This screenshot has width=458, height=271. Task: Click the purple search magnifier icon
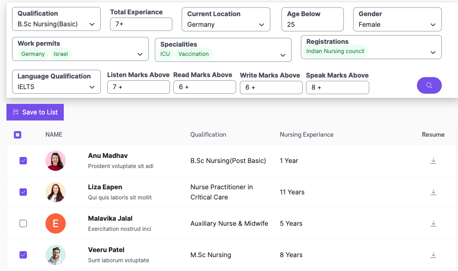click(429, 85)
